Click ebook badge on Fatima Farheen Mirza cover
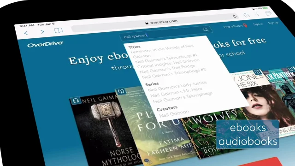This screenshot has width=295, height=166. [121, 91]
